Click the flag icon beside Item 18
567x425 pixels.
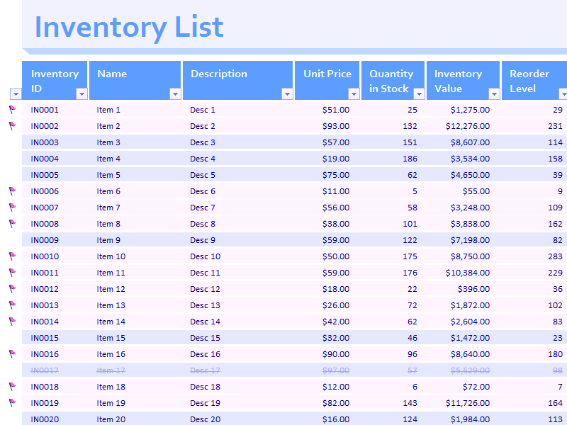[11, 387]
